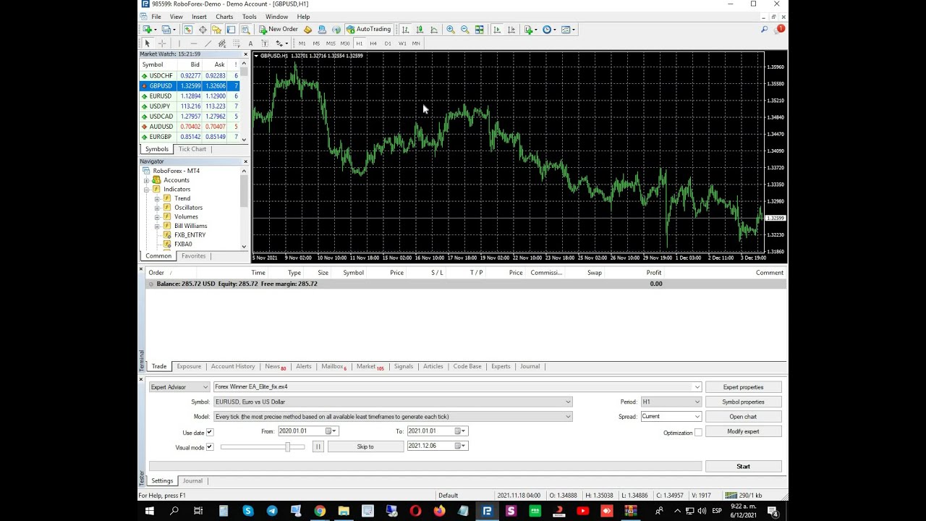Pause the visual backtest
This screenshot has width=926, height=521.
(x=318, y=446)
